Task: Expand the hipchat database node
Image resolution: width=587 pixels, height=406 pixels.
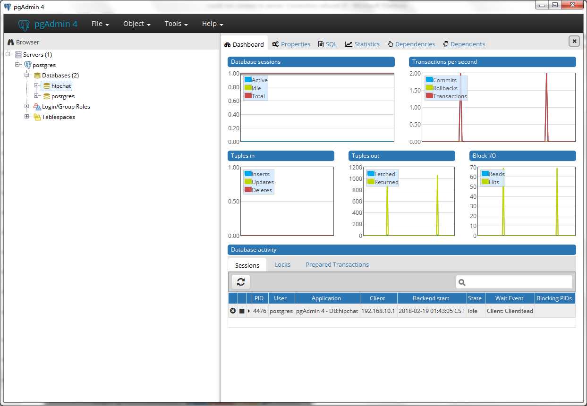Action: 36,85
